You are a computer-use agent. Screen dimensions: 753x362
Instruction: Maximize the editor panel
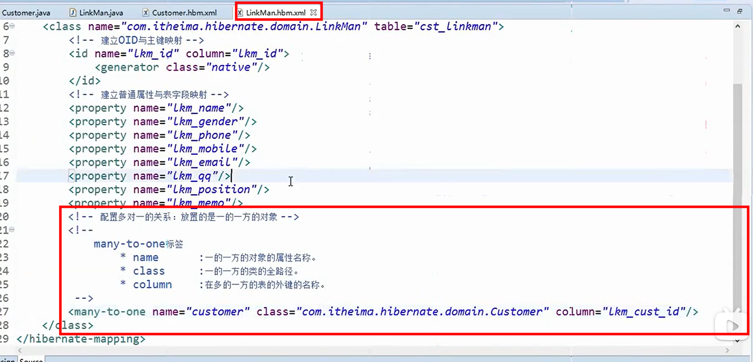[740, 11]
